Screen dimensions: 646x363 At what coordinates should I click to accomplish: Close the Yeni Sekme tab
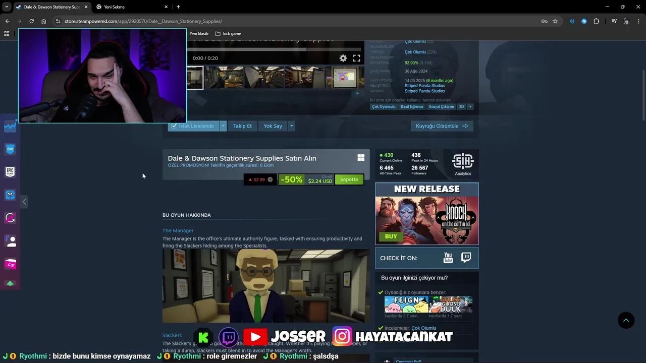coord(166,7)
